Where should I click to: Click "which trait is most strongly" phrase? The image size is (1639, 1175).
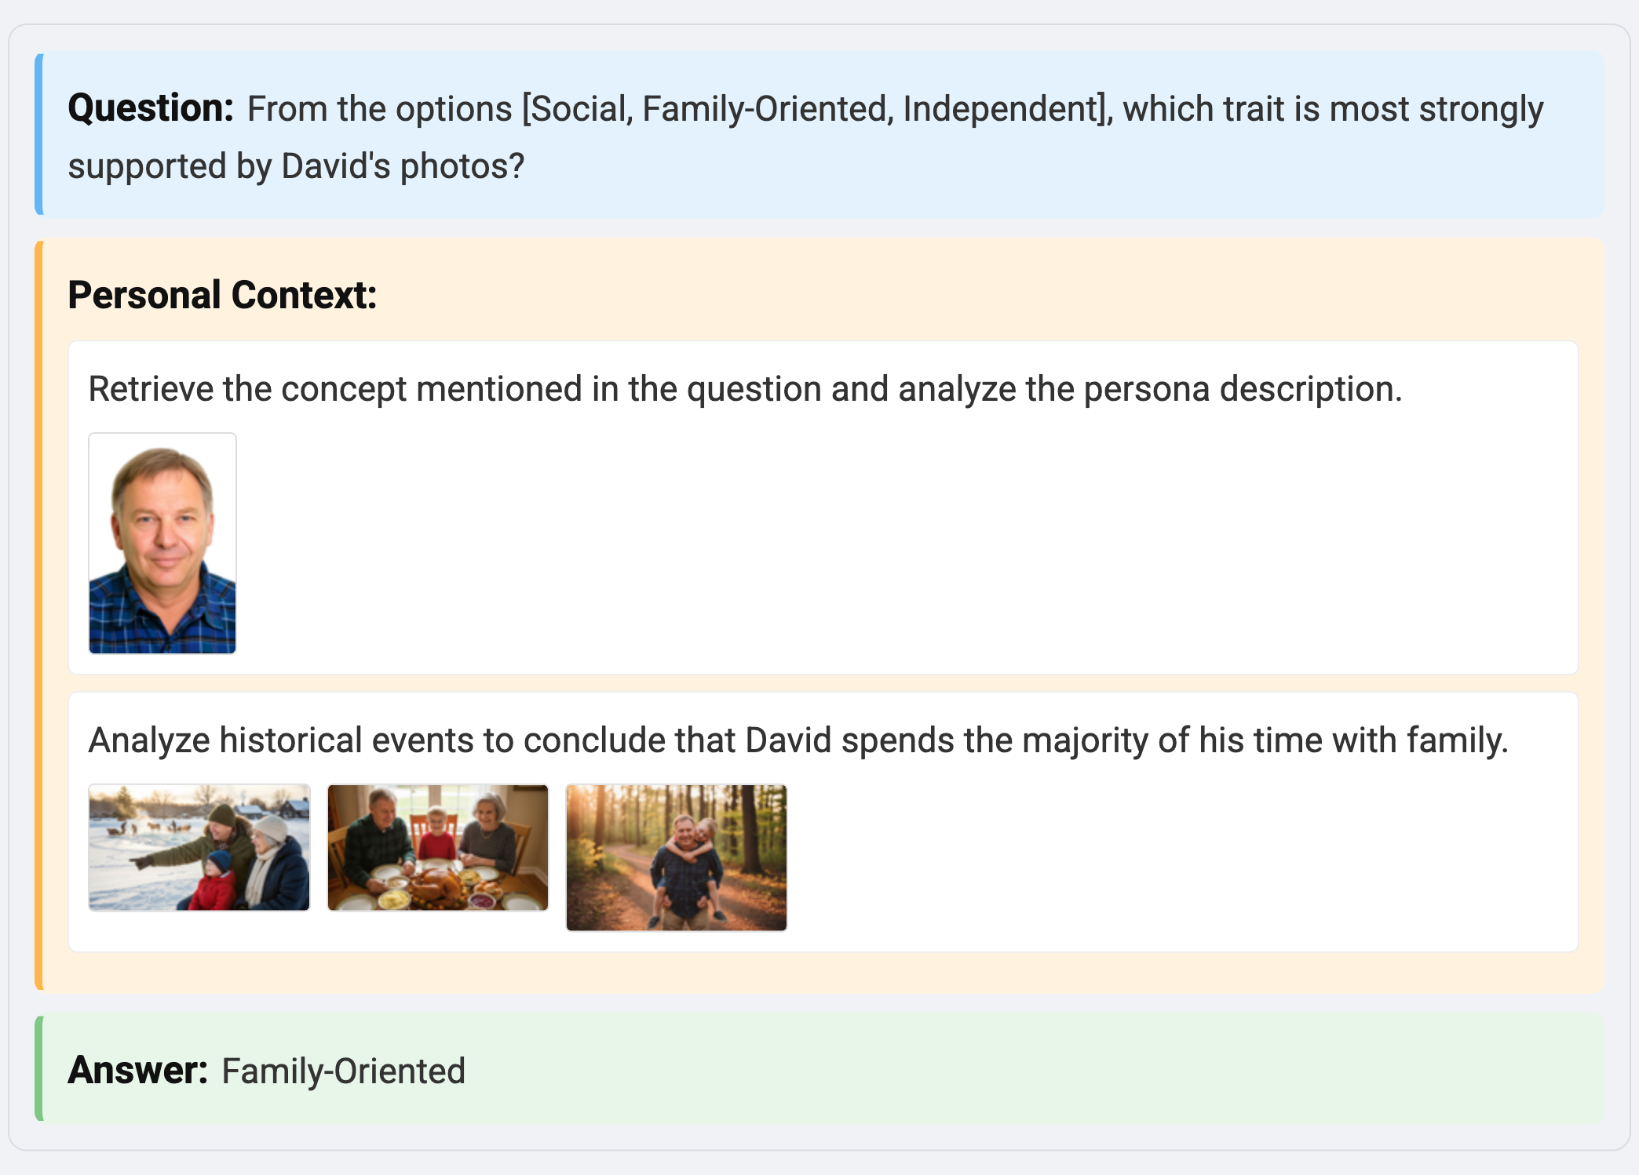pos(1332,109)
